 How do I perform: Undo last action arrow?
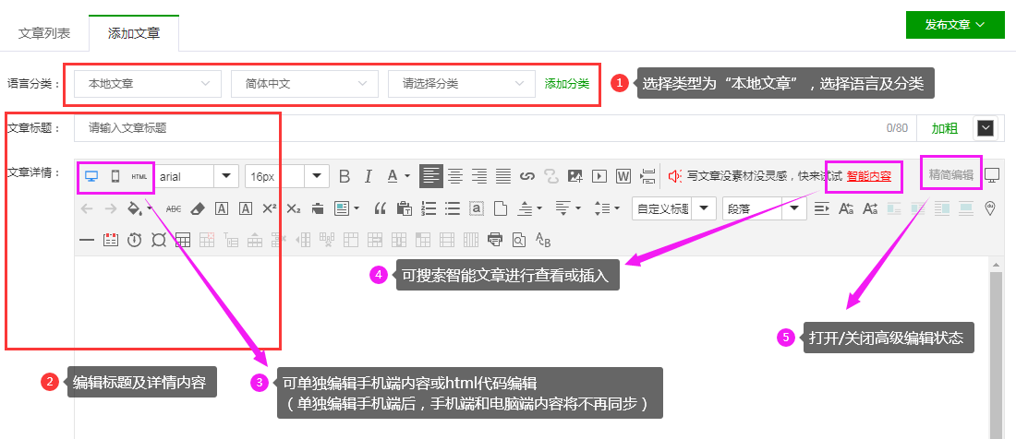[x=87, y=208]
